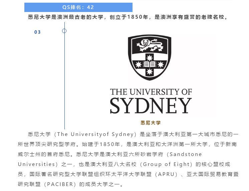Open the University of Sydney logo image
The width and height of the screenshot is (249, 191).
pos(151,74)
